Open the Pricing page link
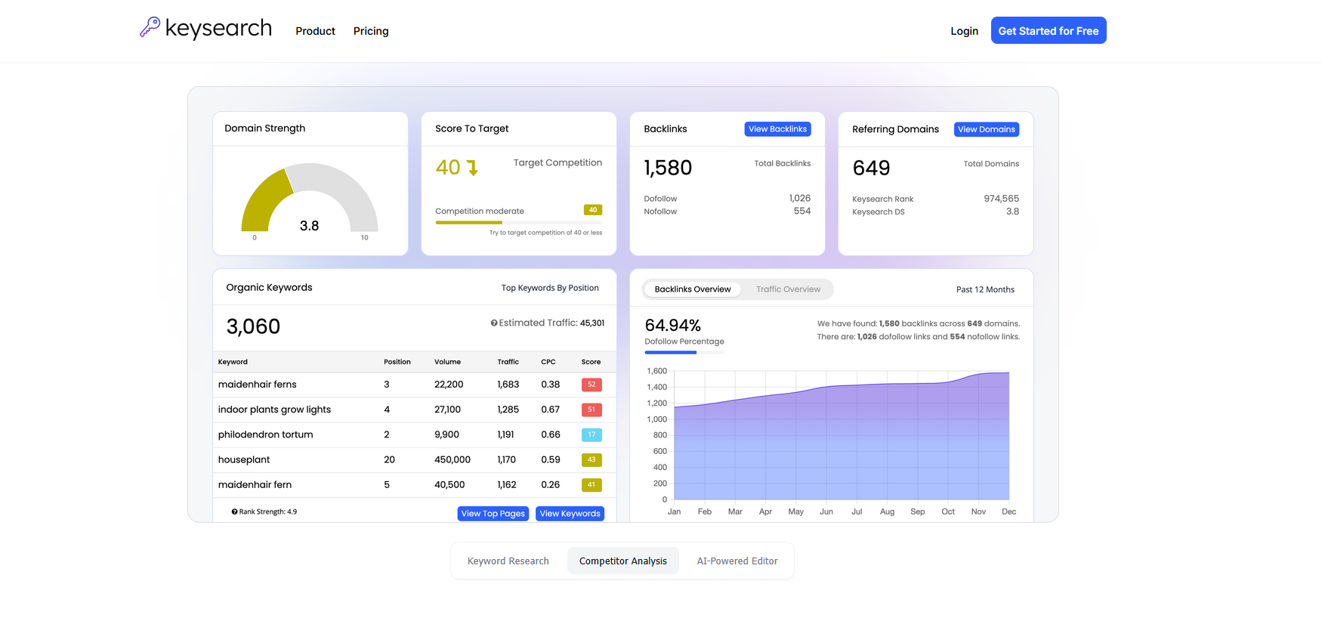Screen dimensions: 1322x621 coord(371,31)
